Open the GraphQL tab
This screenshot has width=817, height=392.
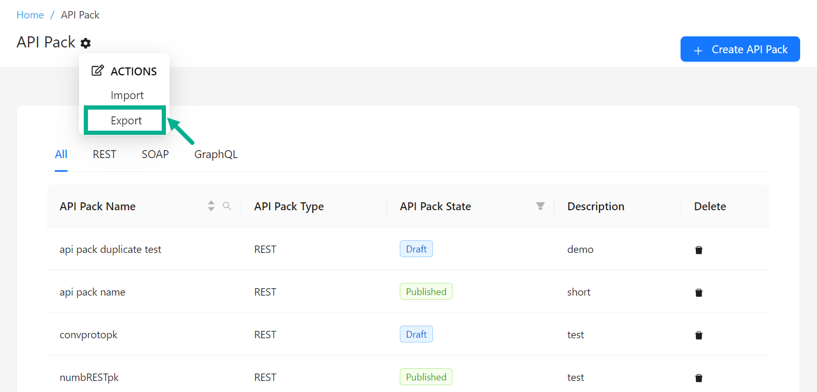(x=216, y=154)
